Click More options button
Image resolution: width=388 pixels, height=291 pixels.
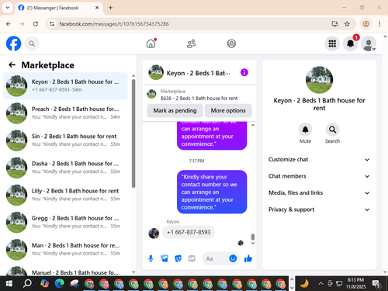tap(228, 111)
